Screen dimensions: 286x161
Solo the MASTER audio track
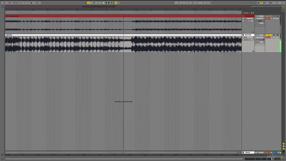pos(274,35)
